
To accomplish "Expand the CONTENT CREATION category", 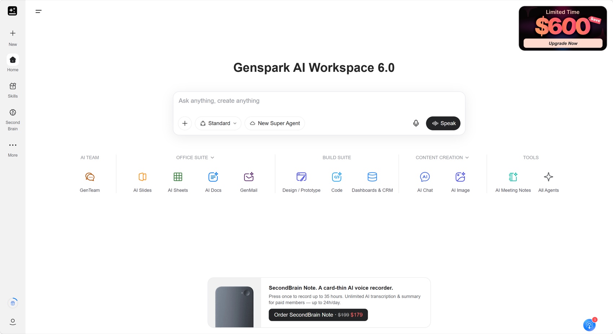I will click(x=442, y=157).
